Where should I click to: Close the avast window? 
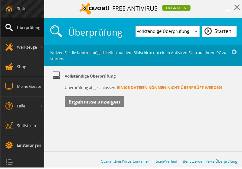(x=237, y=7)
